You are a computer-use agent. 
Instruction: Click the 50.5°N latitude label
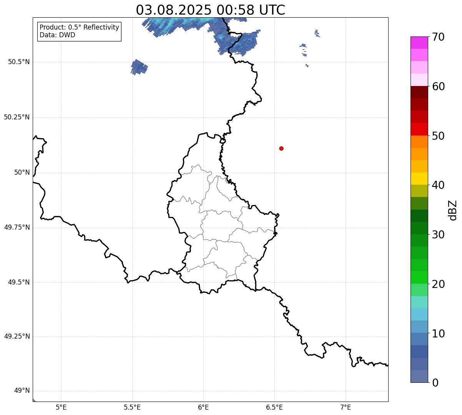click(19, 62)
